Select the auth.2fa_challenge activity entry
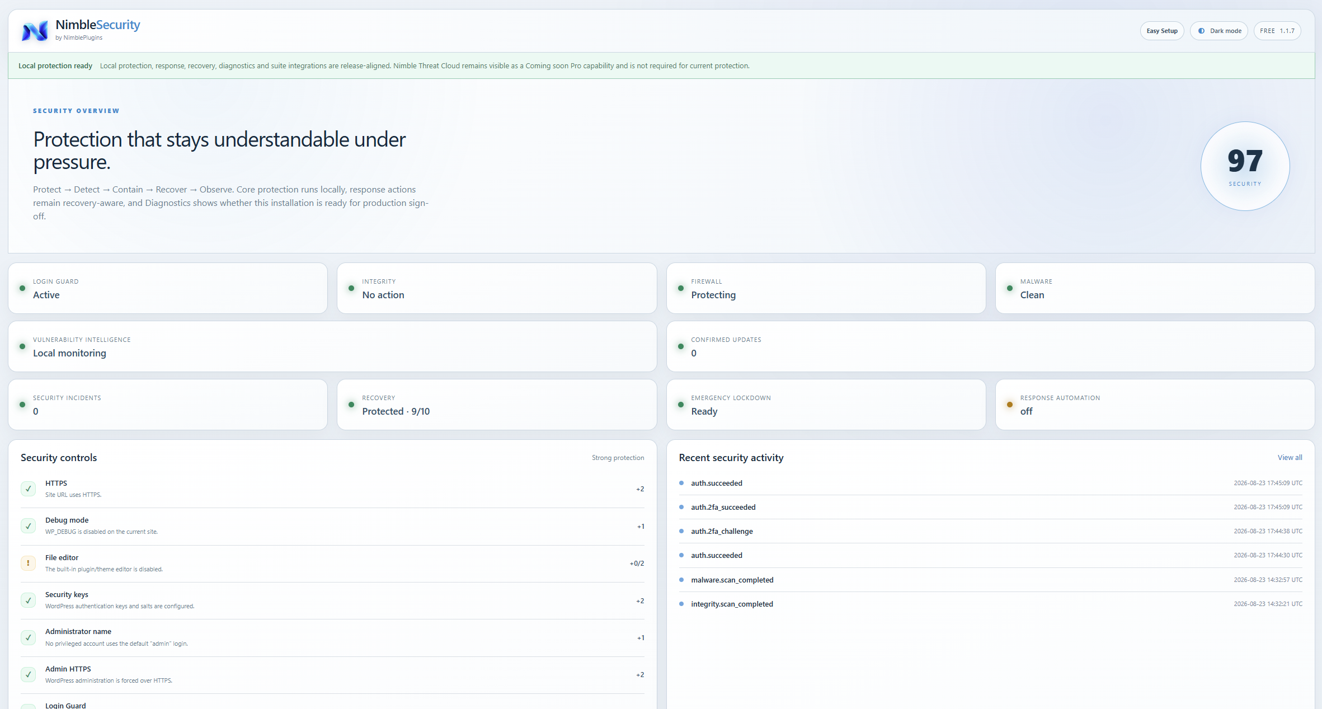Screen dimensions: 1322x709 (991, 531)
